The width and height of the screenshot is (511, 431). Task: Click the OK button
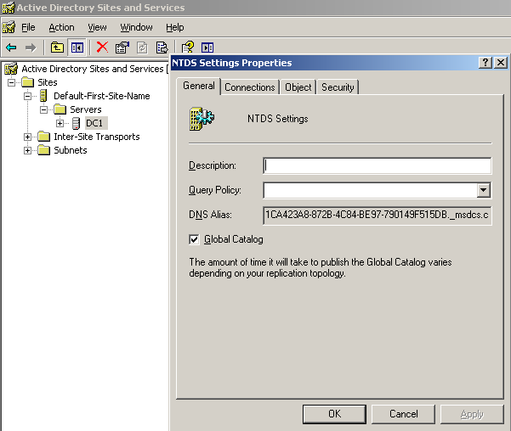pos(334,414)
